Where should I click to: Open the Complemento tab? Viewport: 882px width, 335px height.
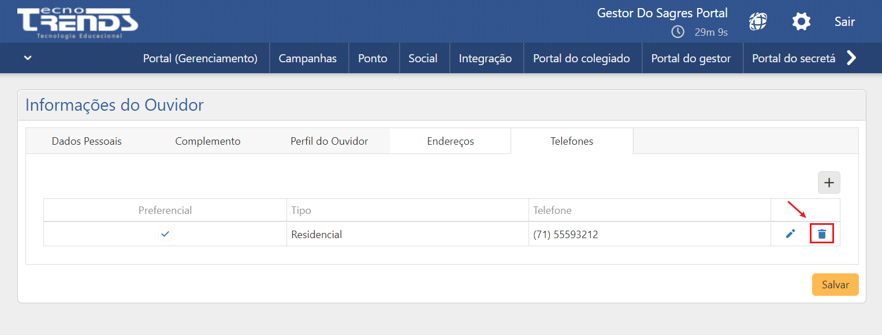(208, 141)
